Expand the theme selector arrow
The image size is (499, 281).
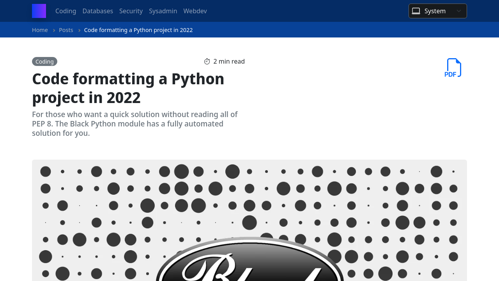pos(459,11)
